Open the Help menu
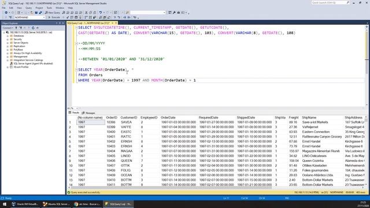This screenshot has width=370, height=208. pyautogui.click(x=71, y=8)
